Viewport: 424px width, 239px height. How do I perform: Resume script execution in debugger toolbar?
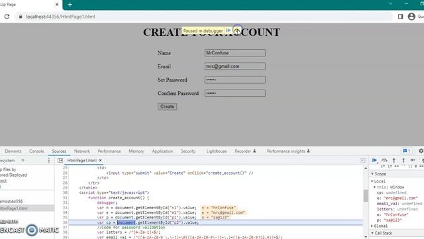[374, 161]
